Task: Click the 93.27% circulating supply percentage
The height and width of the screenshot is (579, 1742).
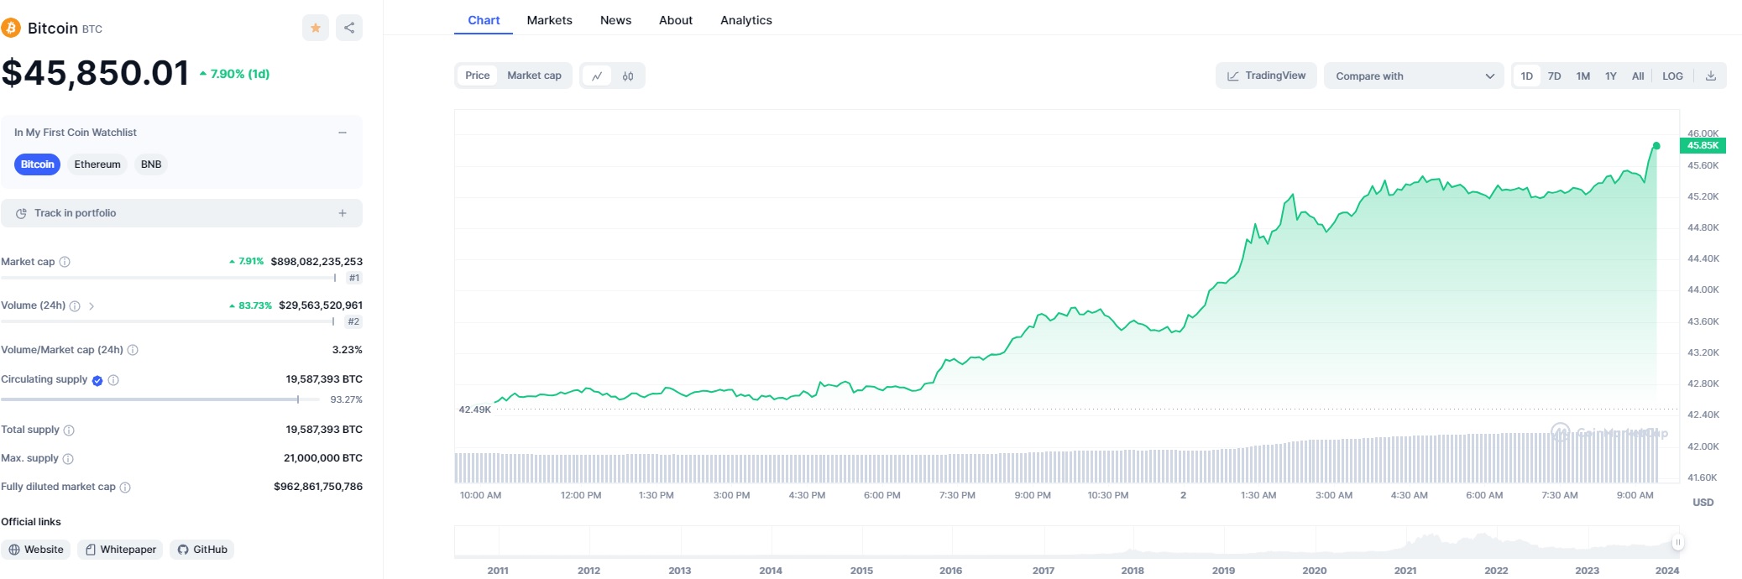Action: coord(347,399)
